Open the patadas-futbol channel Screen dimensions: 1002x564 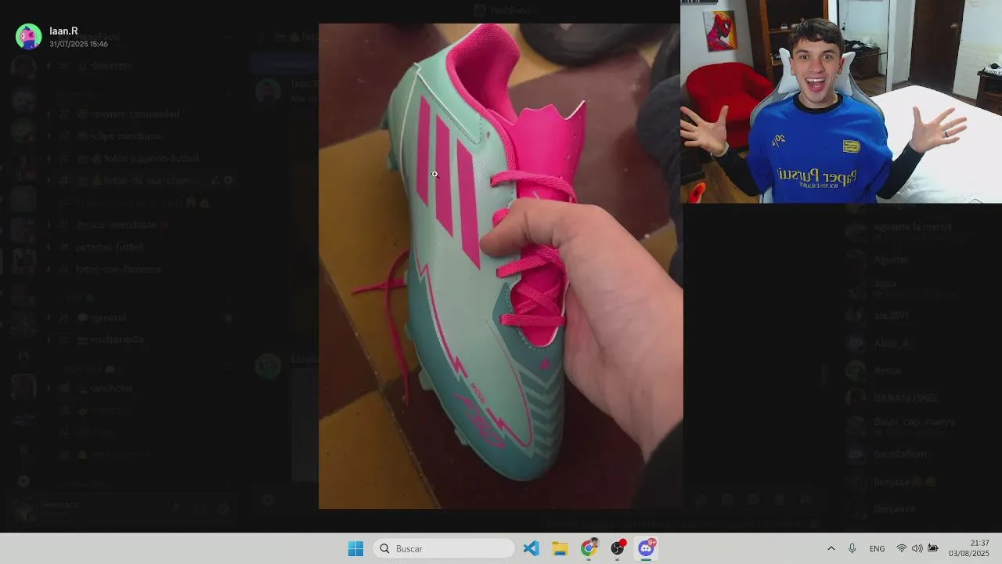pyautogui.click(x=110, y=247)
